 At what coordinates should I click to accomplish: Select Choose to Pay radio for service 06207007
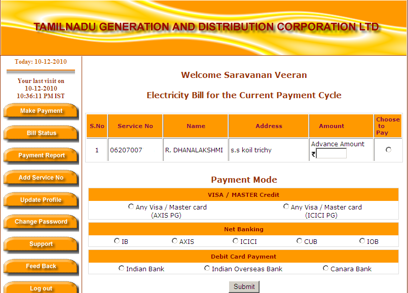point(388,150)
